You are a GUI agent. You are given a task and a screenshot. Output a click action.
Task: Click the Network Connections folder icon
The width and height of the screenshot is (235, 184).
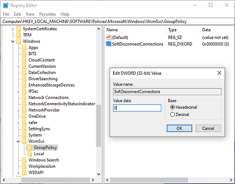[24, 98]
